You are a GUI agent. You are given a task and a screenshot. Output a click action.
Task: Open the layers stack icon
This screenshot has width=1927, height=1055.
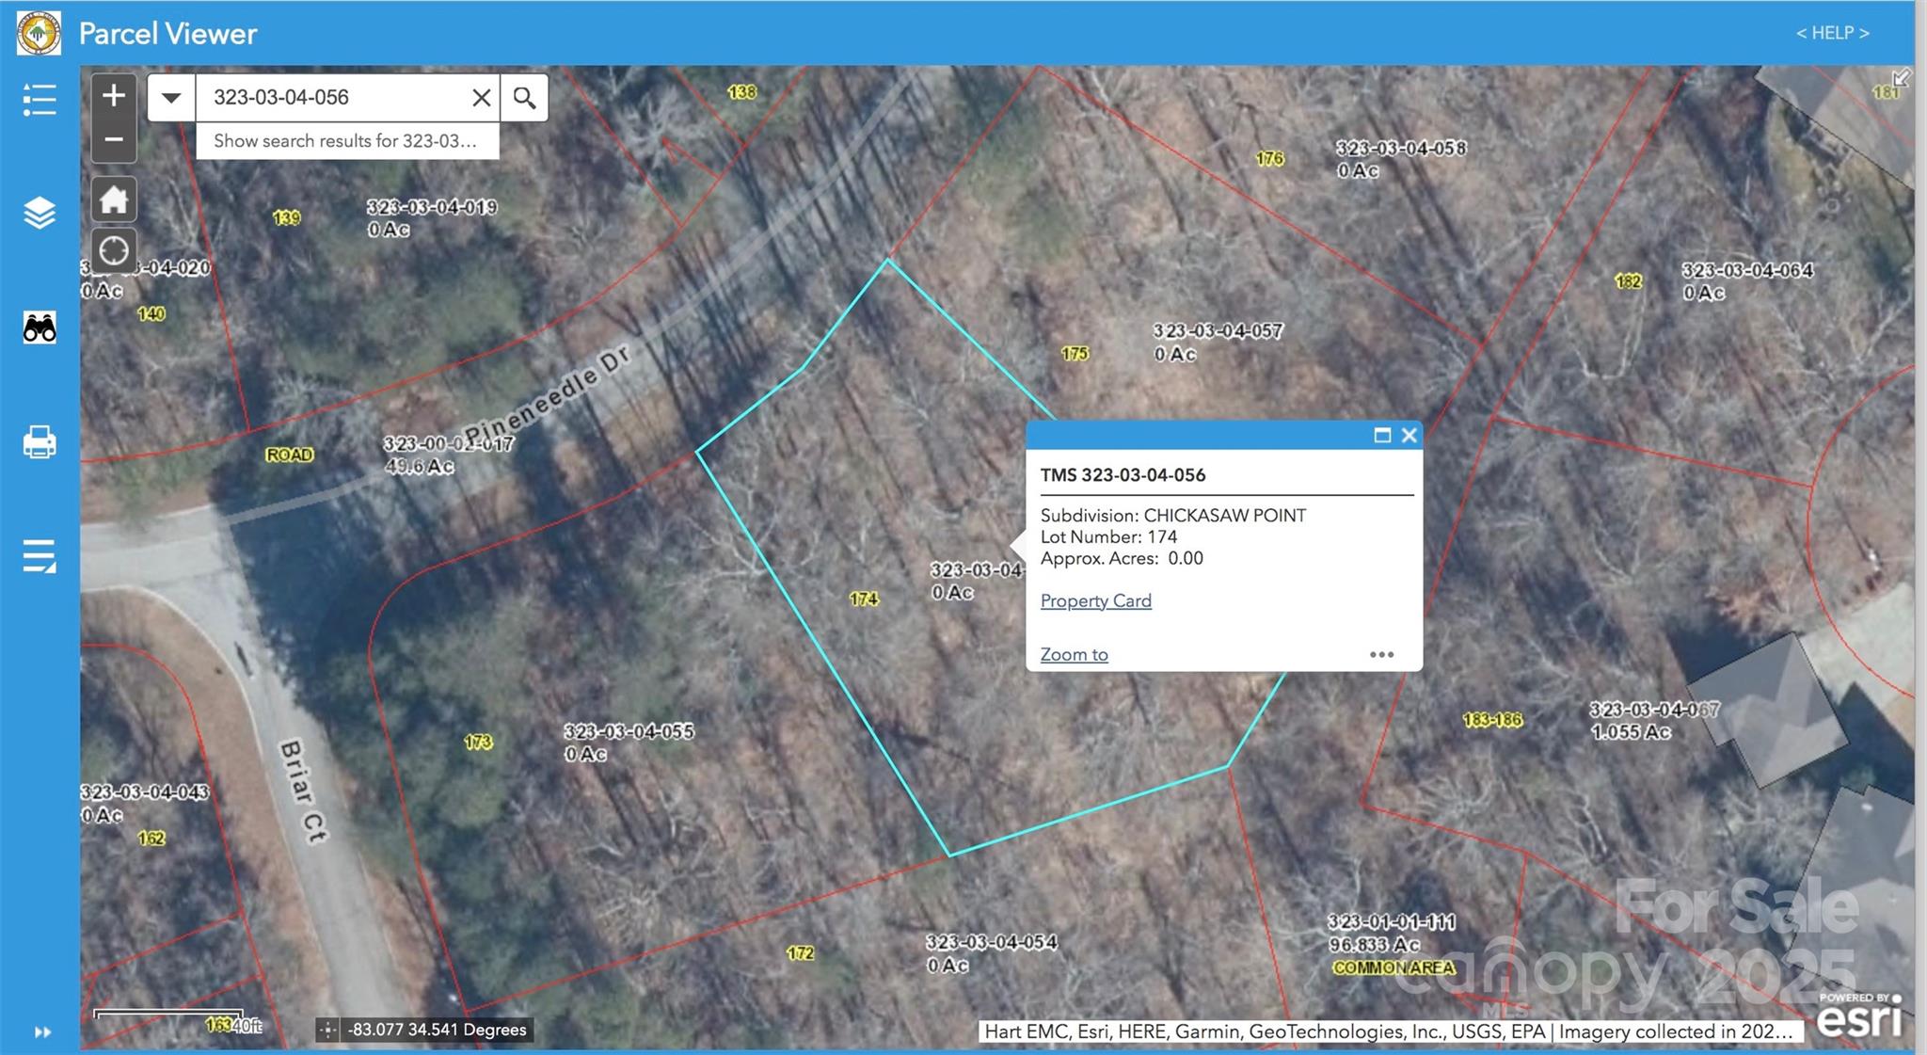pyautogui.click(x=40, y=214)
